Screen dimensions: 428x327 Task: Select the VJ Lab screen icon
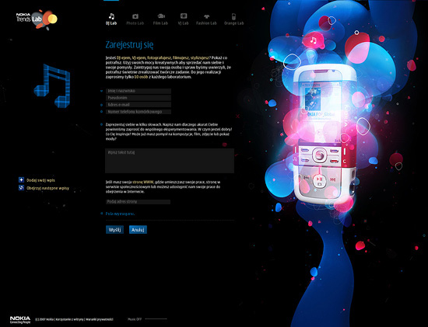coord(184,16)
